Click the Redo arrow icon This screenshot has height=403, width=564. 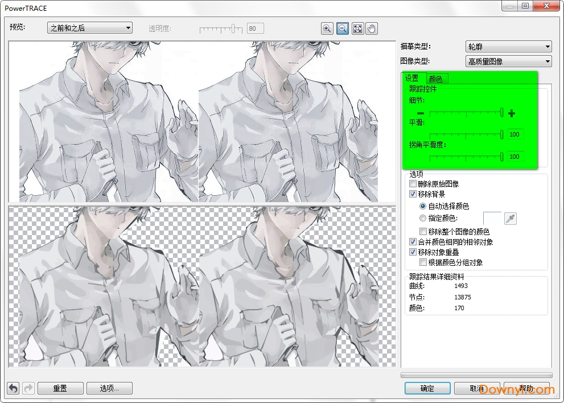[27, 388]
